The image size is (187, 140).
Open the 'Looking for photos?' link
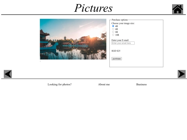click(x=60, y=84)
